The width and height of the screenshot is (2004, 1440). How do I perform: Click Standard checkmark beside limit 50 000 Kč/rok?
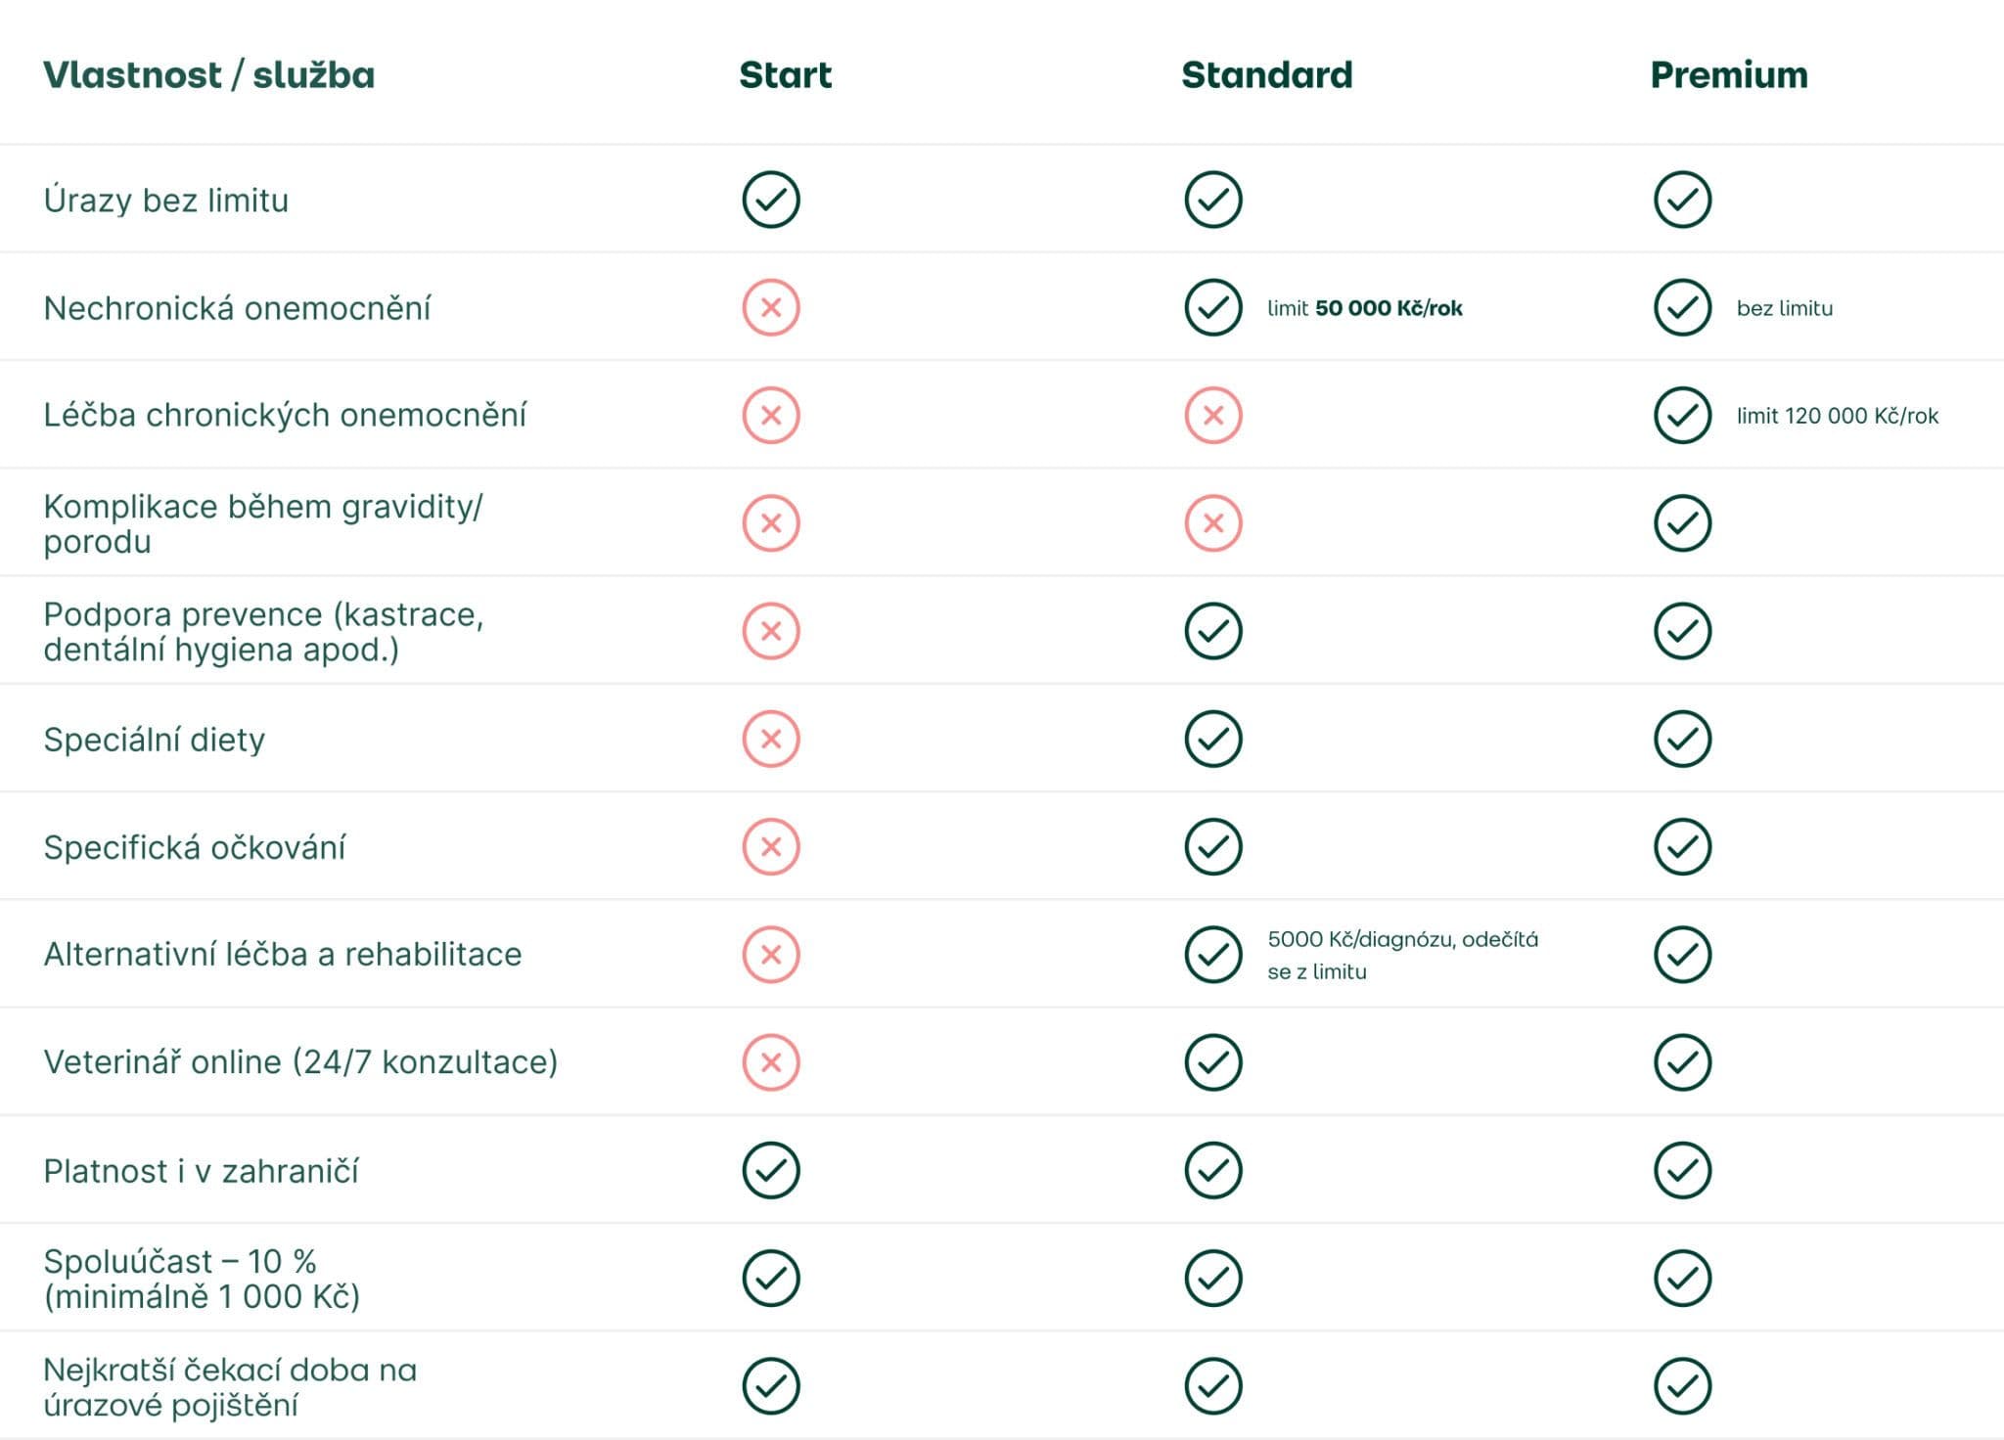pyautogui.click(x=1213, y=308)
